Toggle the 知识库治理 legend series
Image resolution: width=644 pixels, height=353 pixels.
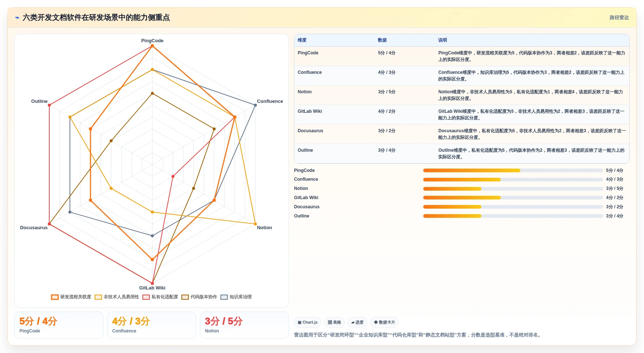[236, 297]
